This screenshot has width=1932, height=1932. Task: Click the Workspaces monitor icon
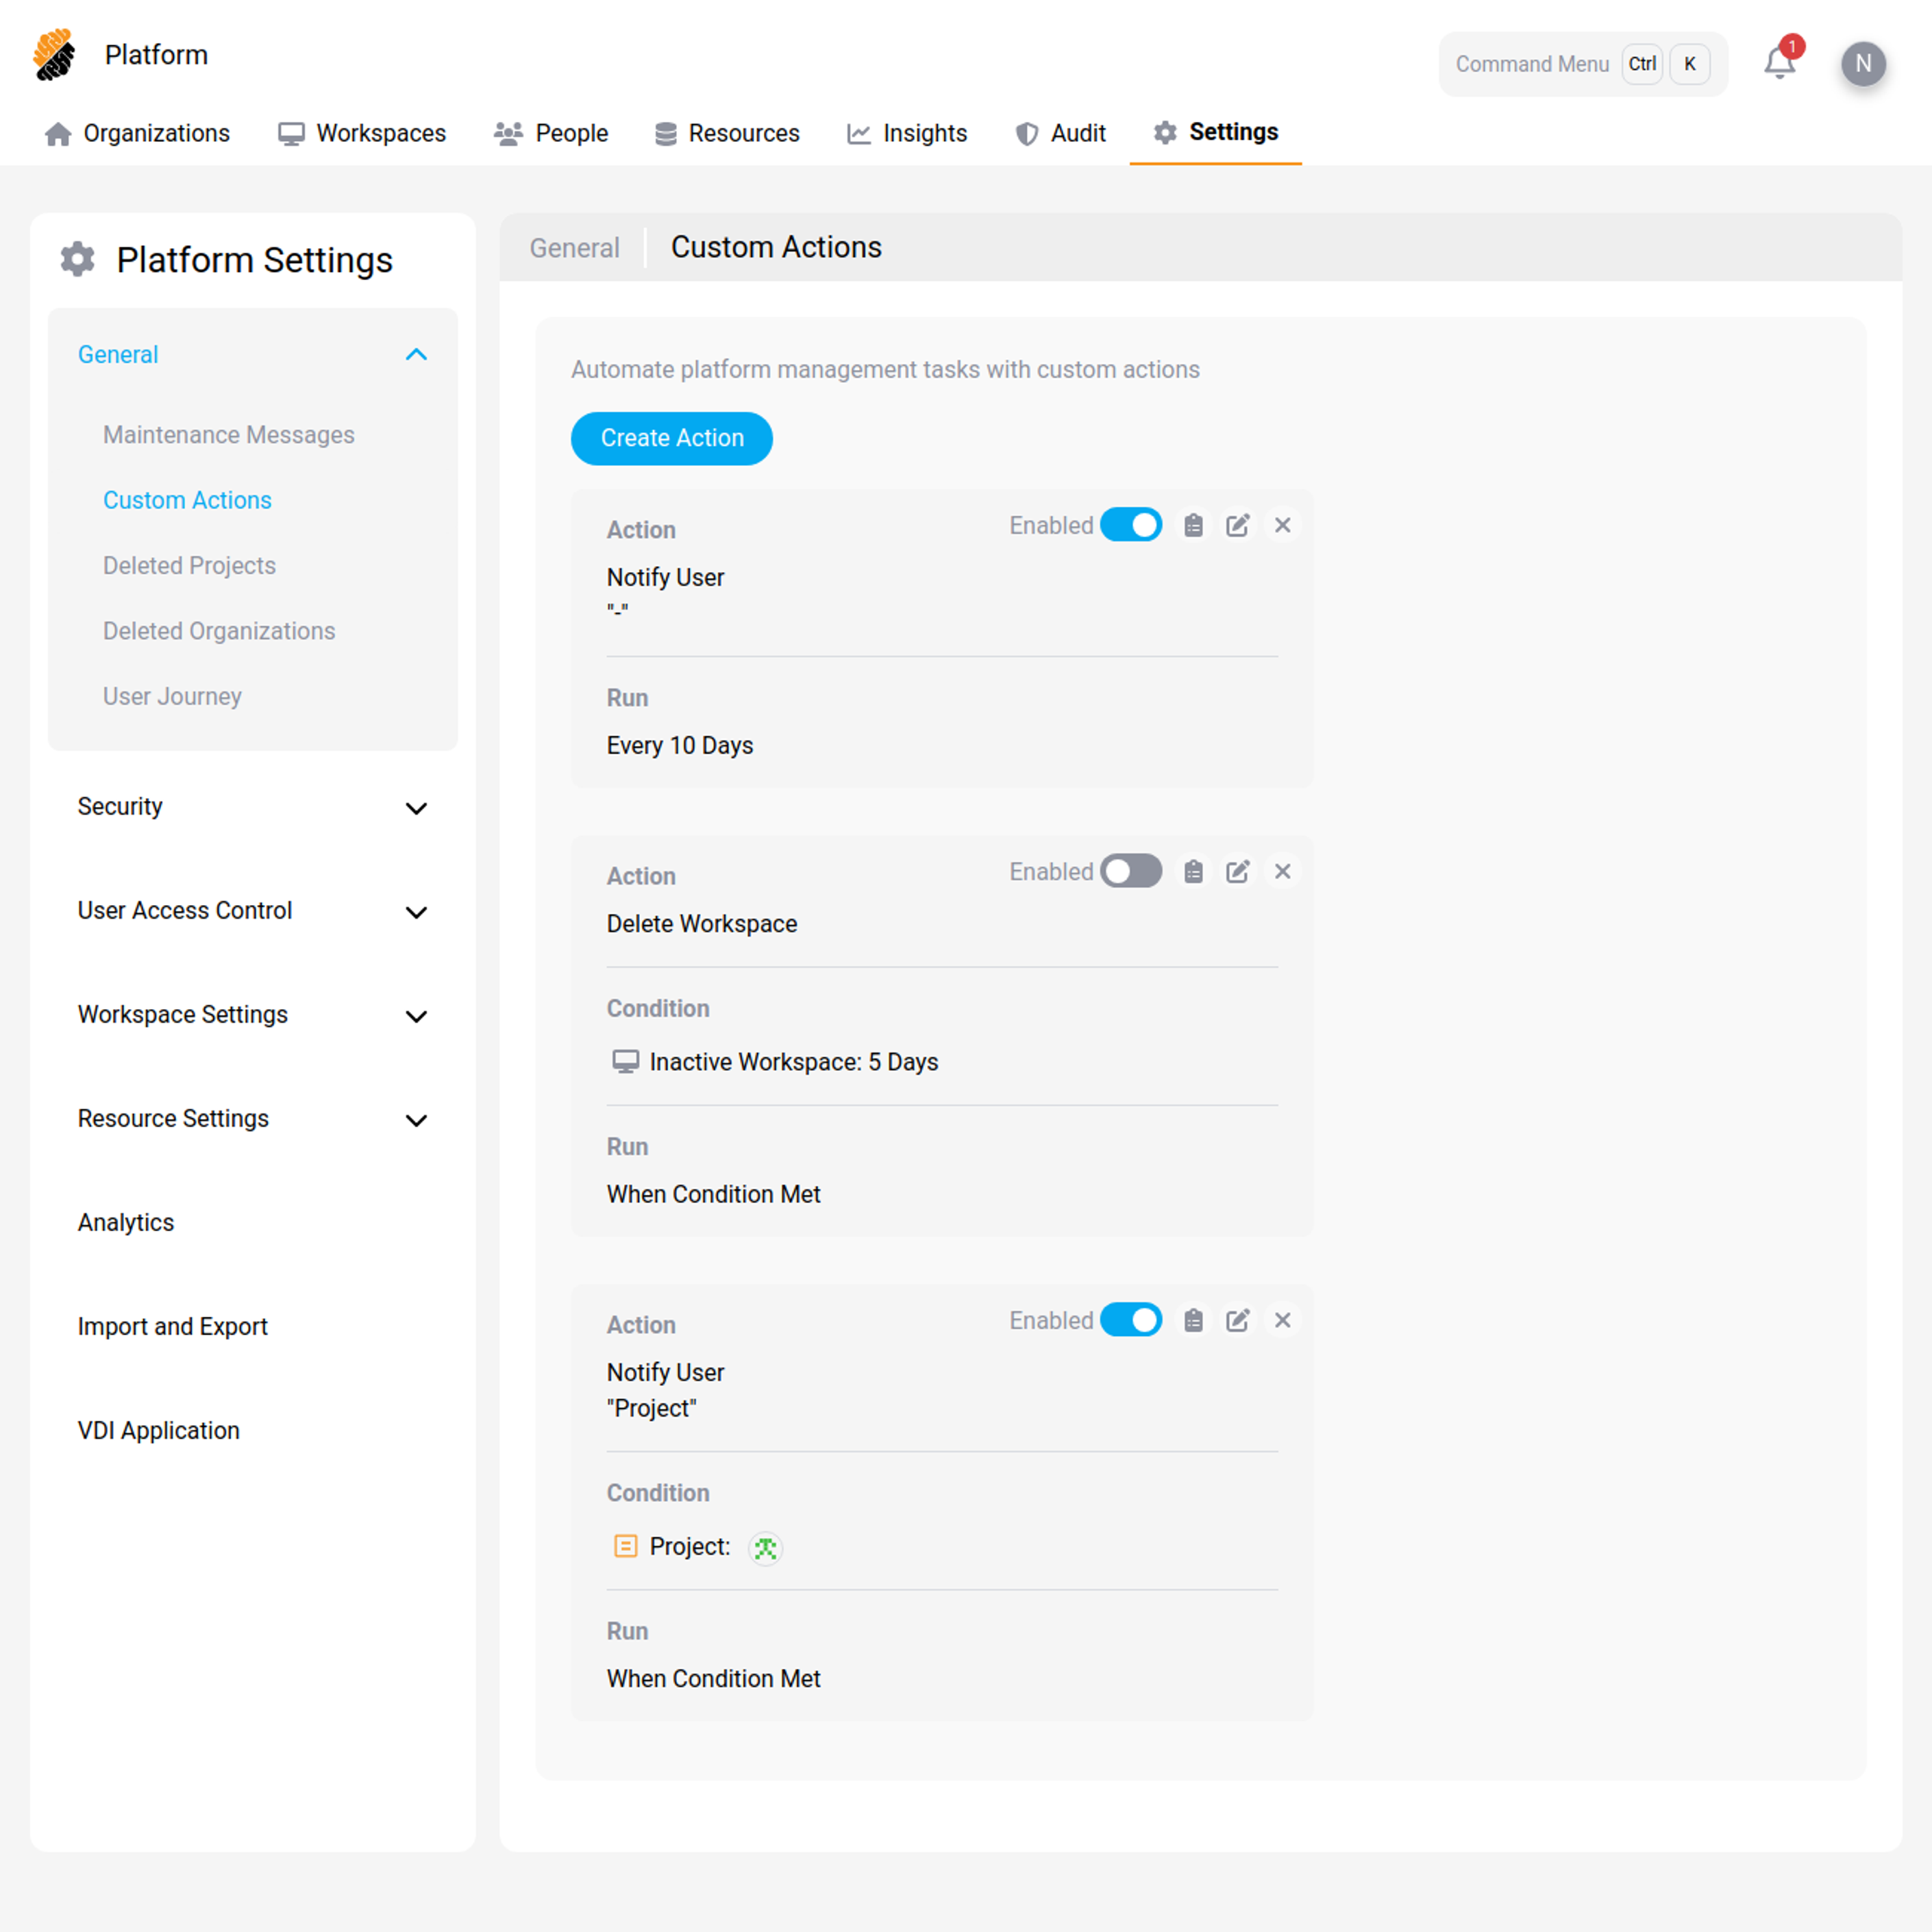pos(290,133)
